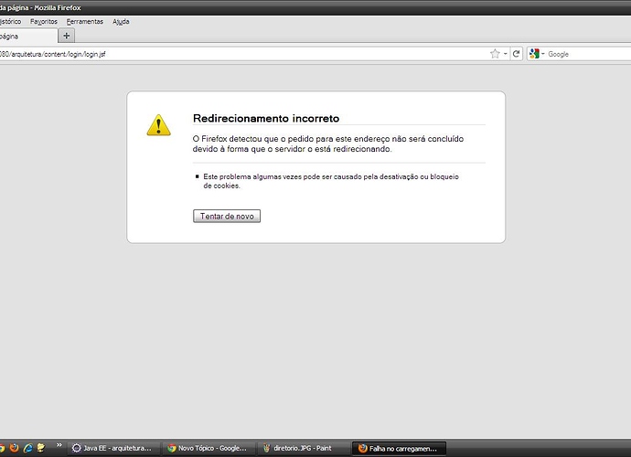Launch Internet Explorer from quick launch
The width and height of the screenshot is (631, 457).
(x=27, y=448)
